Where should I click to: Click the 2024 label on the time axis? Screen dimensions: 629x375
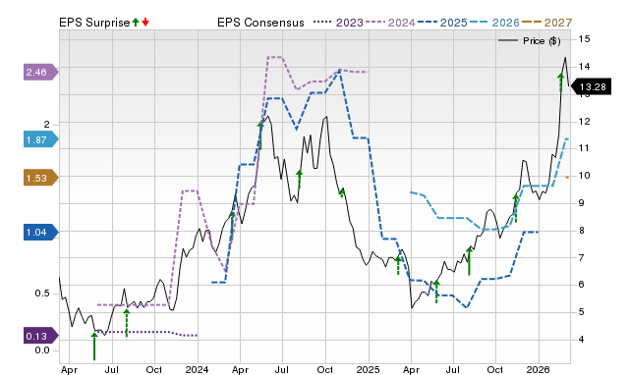coord(197,369)
